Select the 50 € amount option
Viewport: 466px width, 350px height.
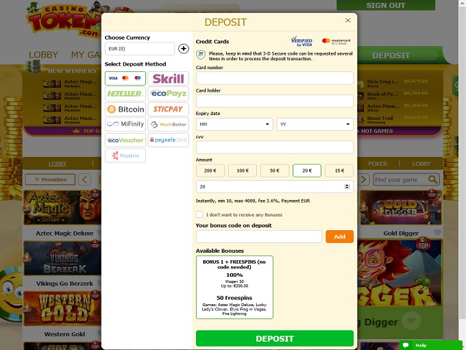(x=275, y=171)
